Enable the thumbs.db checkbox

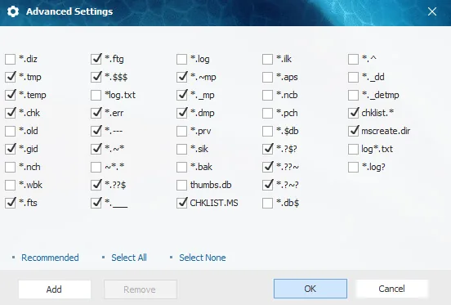(x=181, y=185)
